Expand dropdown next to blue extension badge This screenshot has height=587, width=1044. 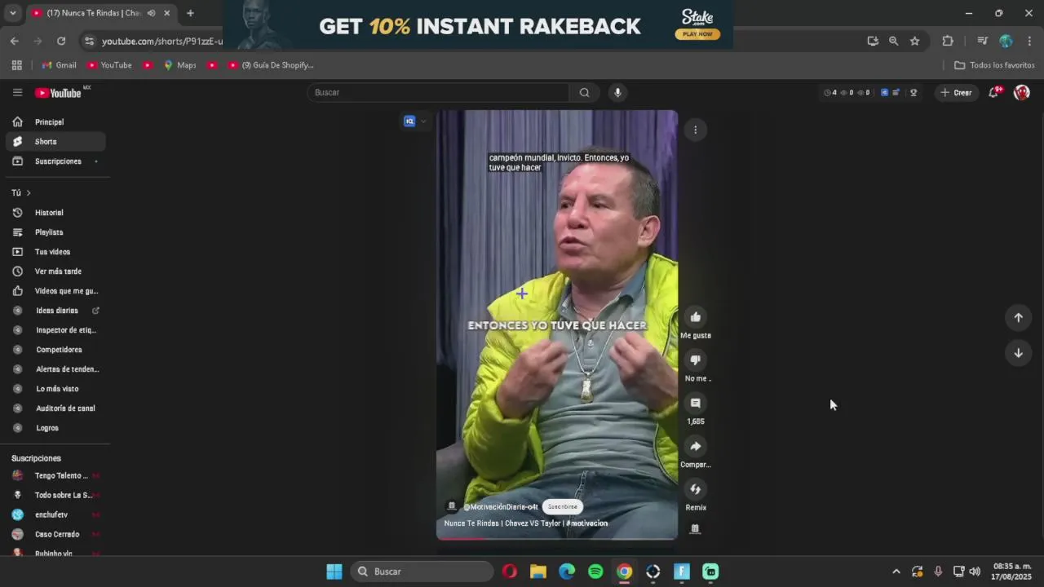point(423,121)
